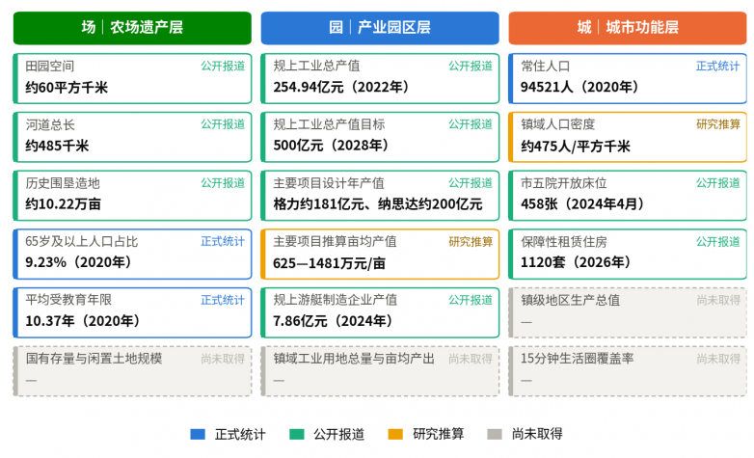Open the 常住人口 card
The image size is (754, 458).
point(628,78)
